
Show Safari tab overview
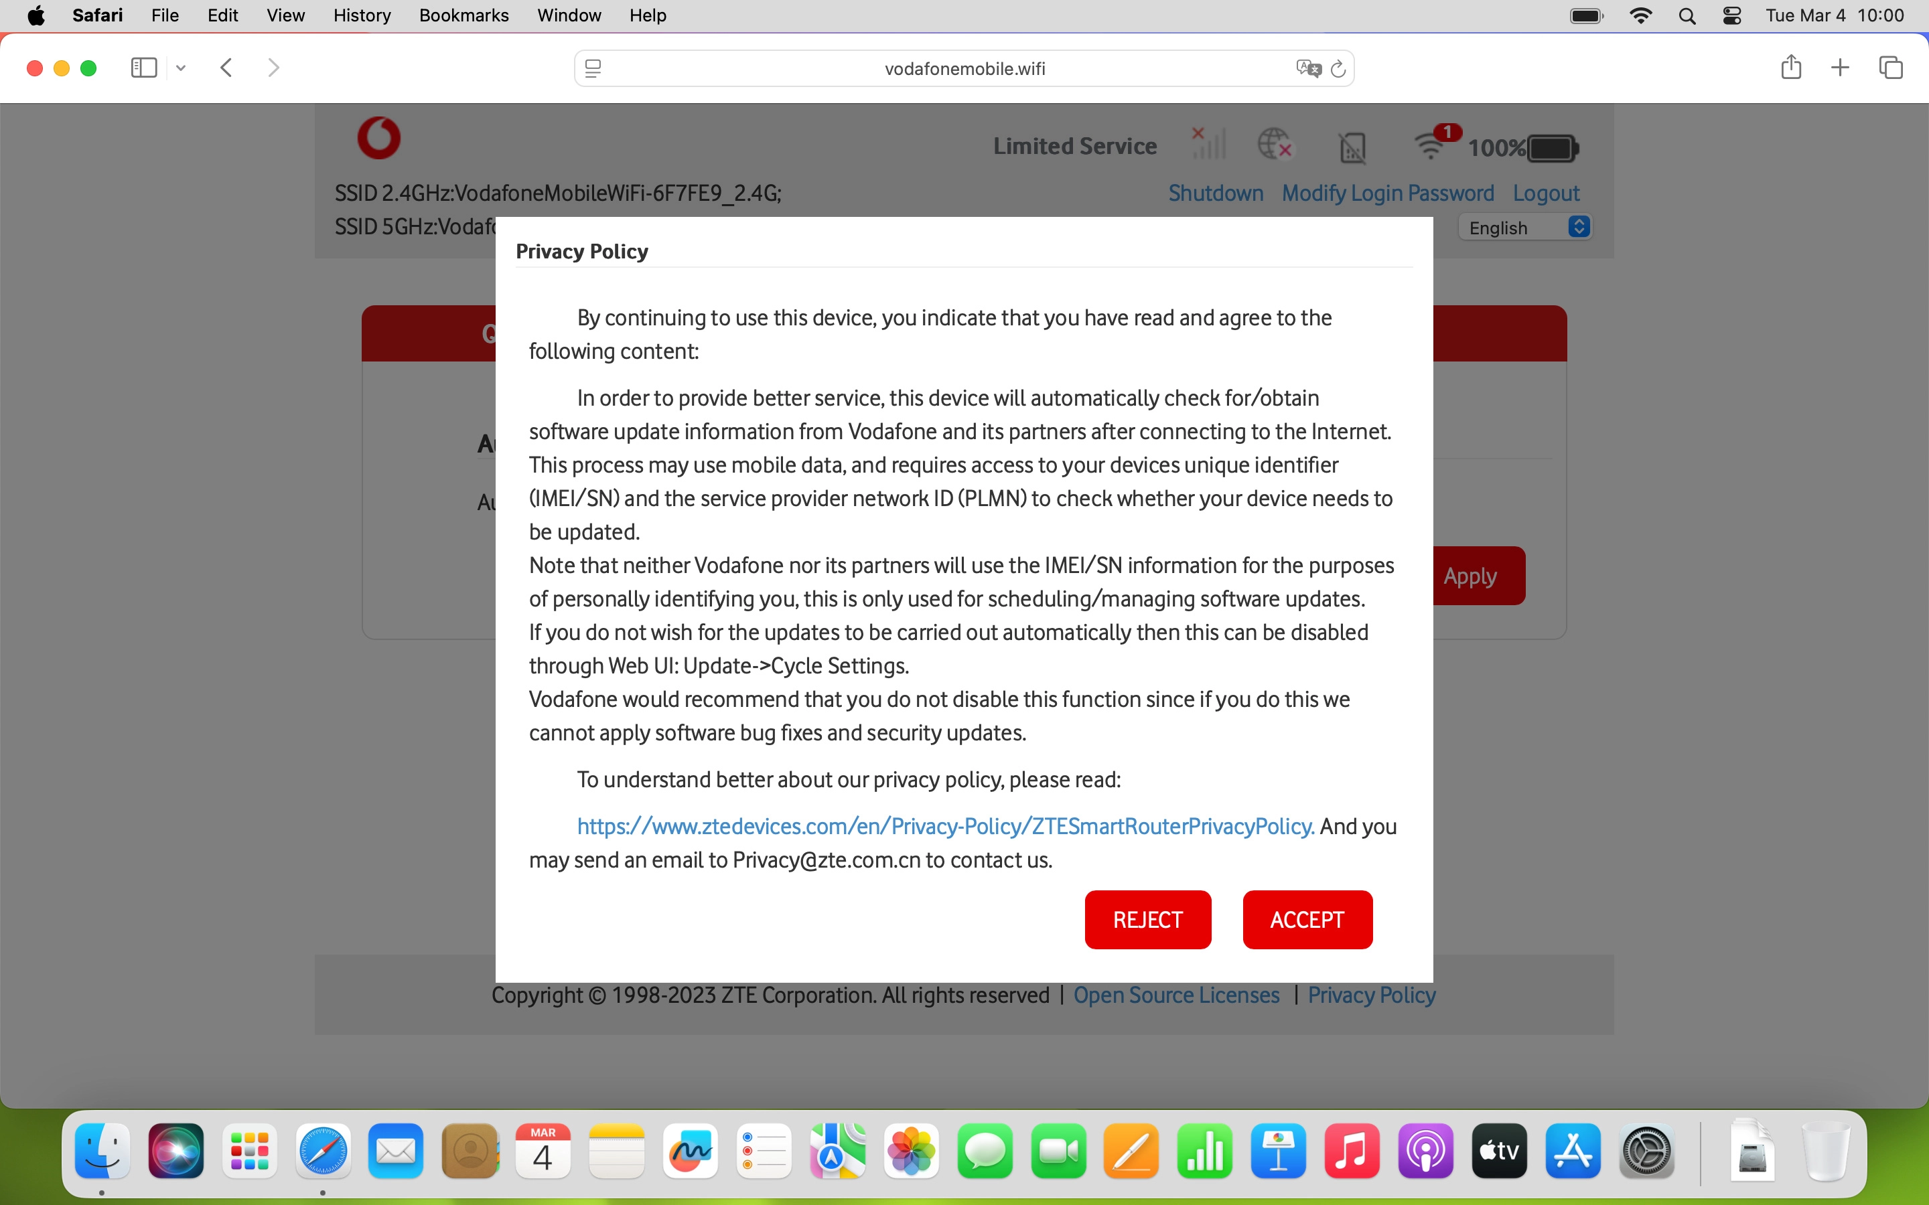1891,68
